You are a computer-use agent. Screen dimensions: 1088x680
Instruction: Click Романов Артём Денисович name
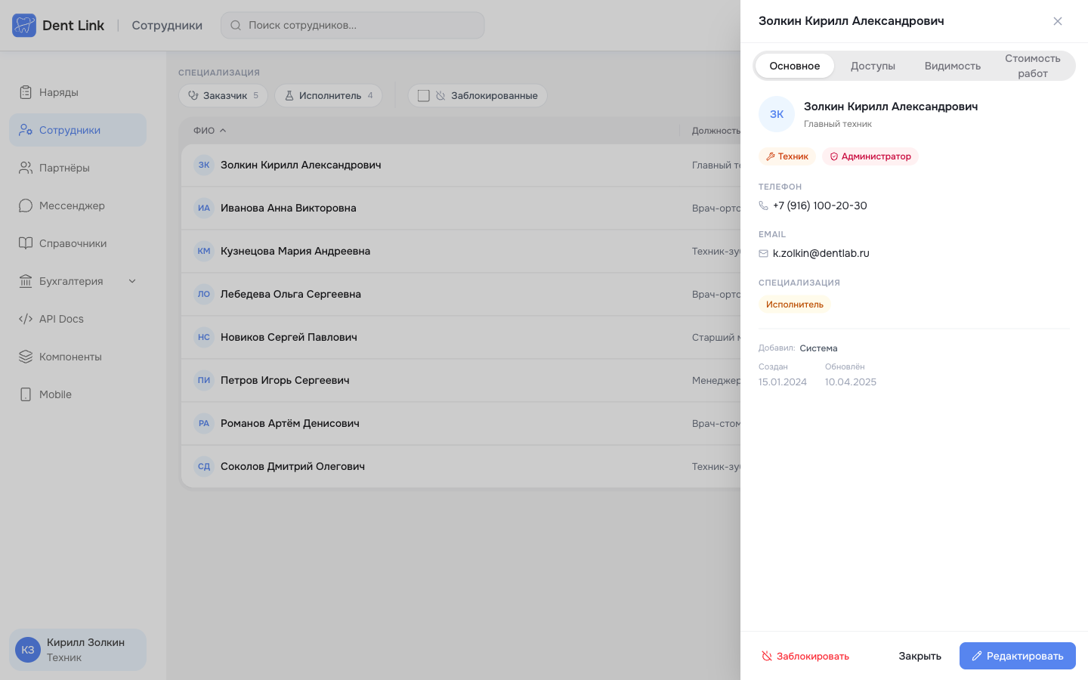click(x=290, y=423)
